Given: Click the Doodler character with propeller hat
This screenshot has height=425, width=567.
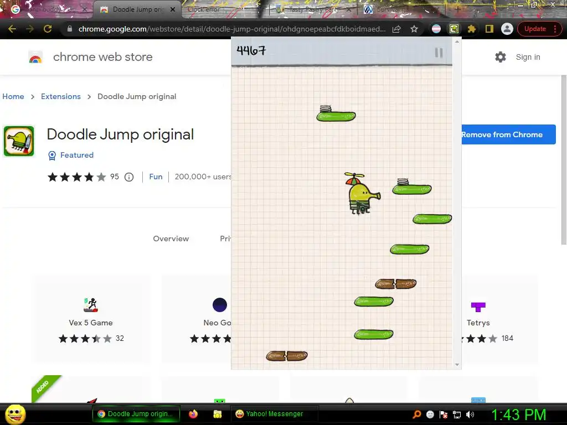Looking at the screenshot, I should (362, 193).
